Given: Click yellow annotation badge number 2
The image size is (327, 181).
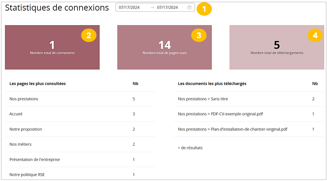Looking at the screenshot, I should (x=89, y=35).
